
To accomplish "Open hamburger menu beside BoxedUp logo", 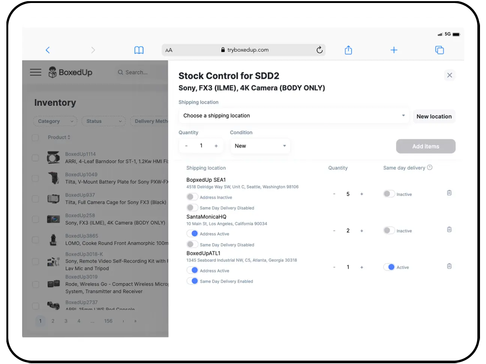I will [36, 72].
